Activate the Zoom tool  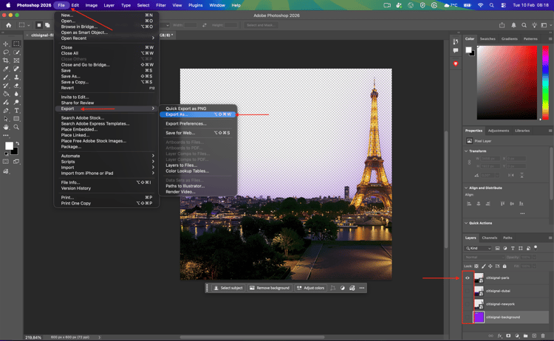point(16,127)
